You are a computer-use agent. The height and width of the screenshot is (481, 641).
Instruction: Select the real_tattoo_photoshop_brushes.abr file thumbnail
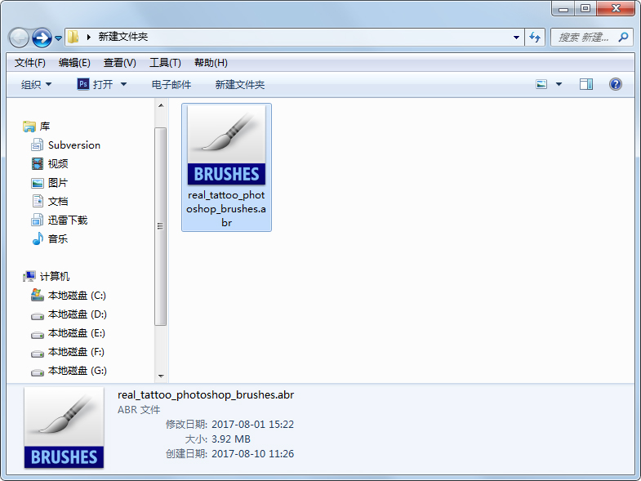click(226, 145)
